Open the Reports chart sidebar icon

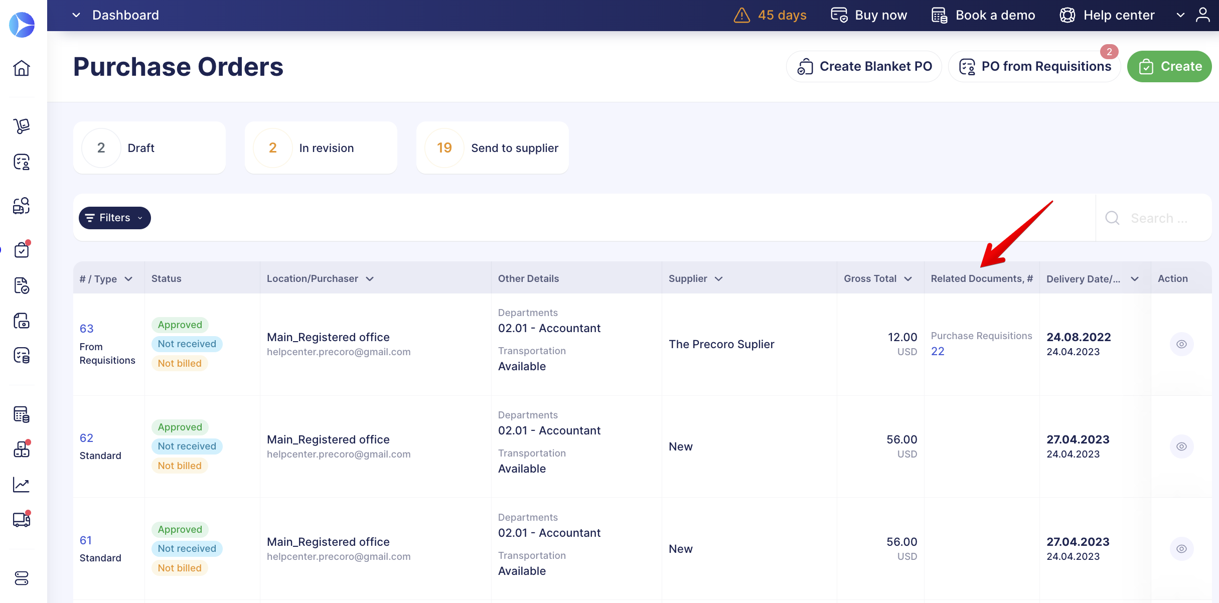22,485
